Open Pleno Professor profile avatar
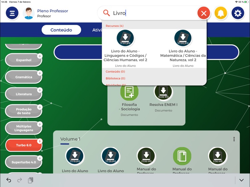The width and height of the screenshot is (250, 187). (29, 13)
